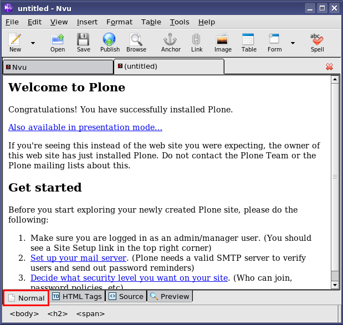Switch to Source view
The width and height of the screenshot is (343, 325).
[x=126, y=297]
